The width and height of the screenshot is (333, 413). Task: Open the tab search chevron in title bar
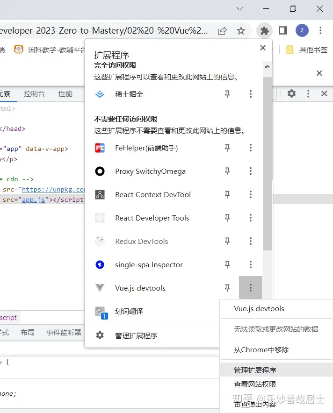pos(239,9)
